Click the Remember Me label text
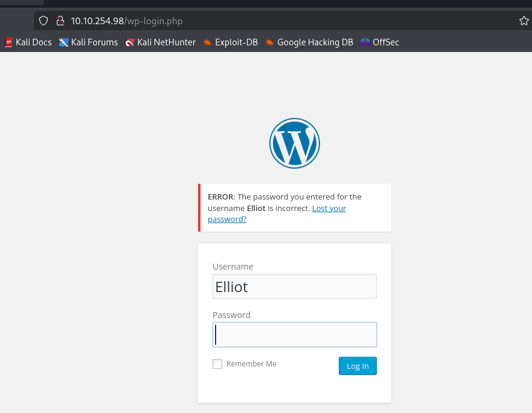Image resolution: width=532 pixels, height=413 pixels. coord(251,364)
